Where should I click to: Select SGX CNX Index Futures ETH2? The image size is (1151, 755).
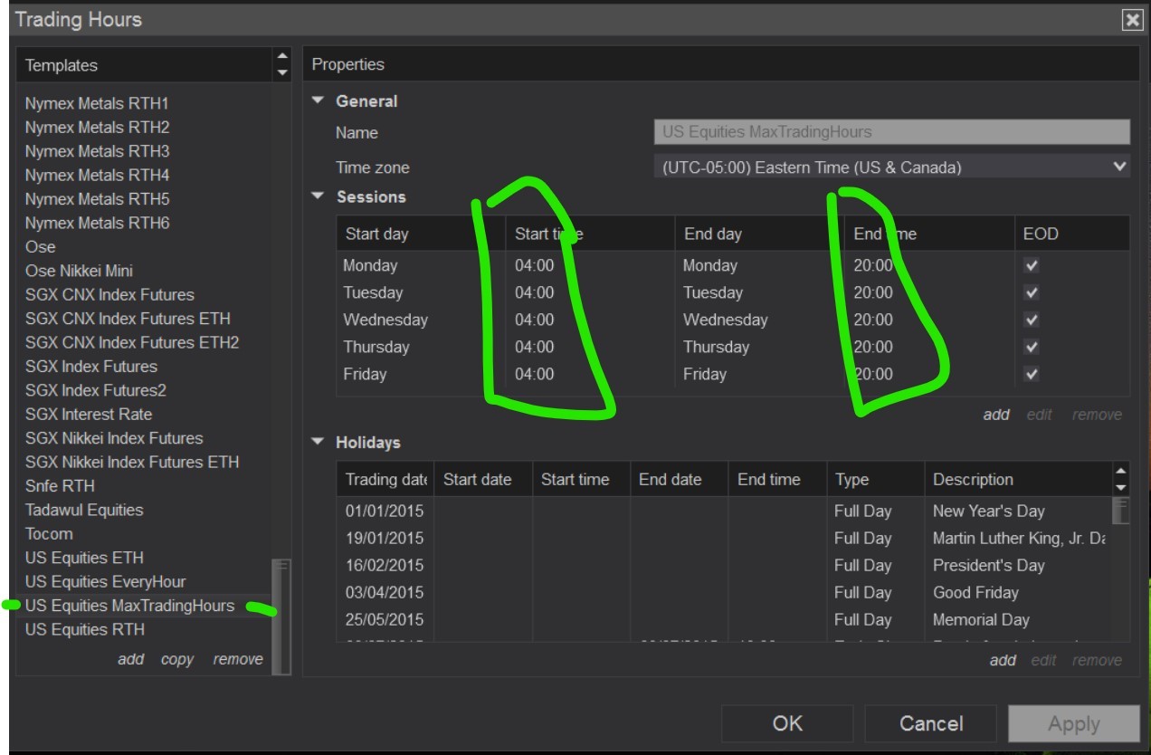click(132, 342)
